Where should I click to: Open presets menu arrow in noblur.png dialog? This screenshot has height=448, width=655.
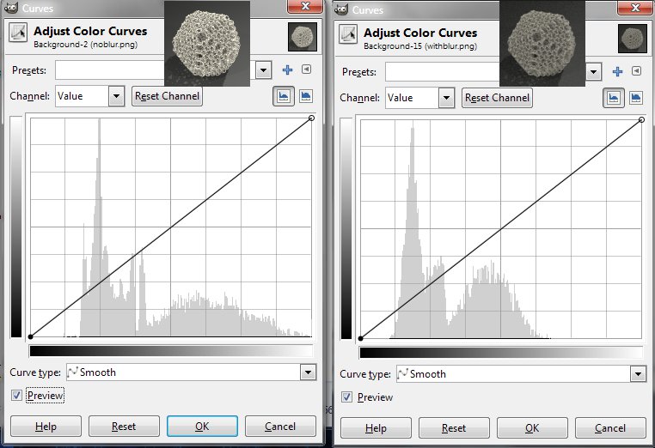[306, 70]
